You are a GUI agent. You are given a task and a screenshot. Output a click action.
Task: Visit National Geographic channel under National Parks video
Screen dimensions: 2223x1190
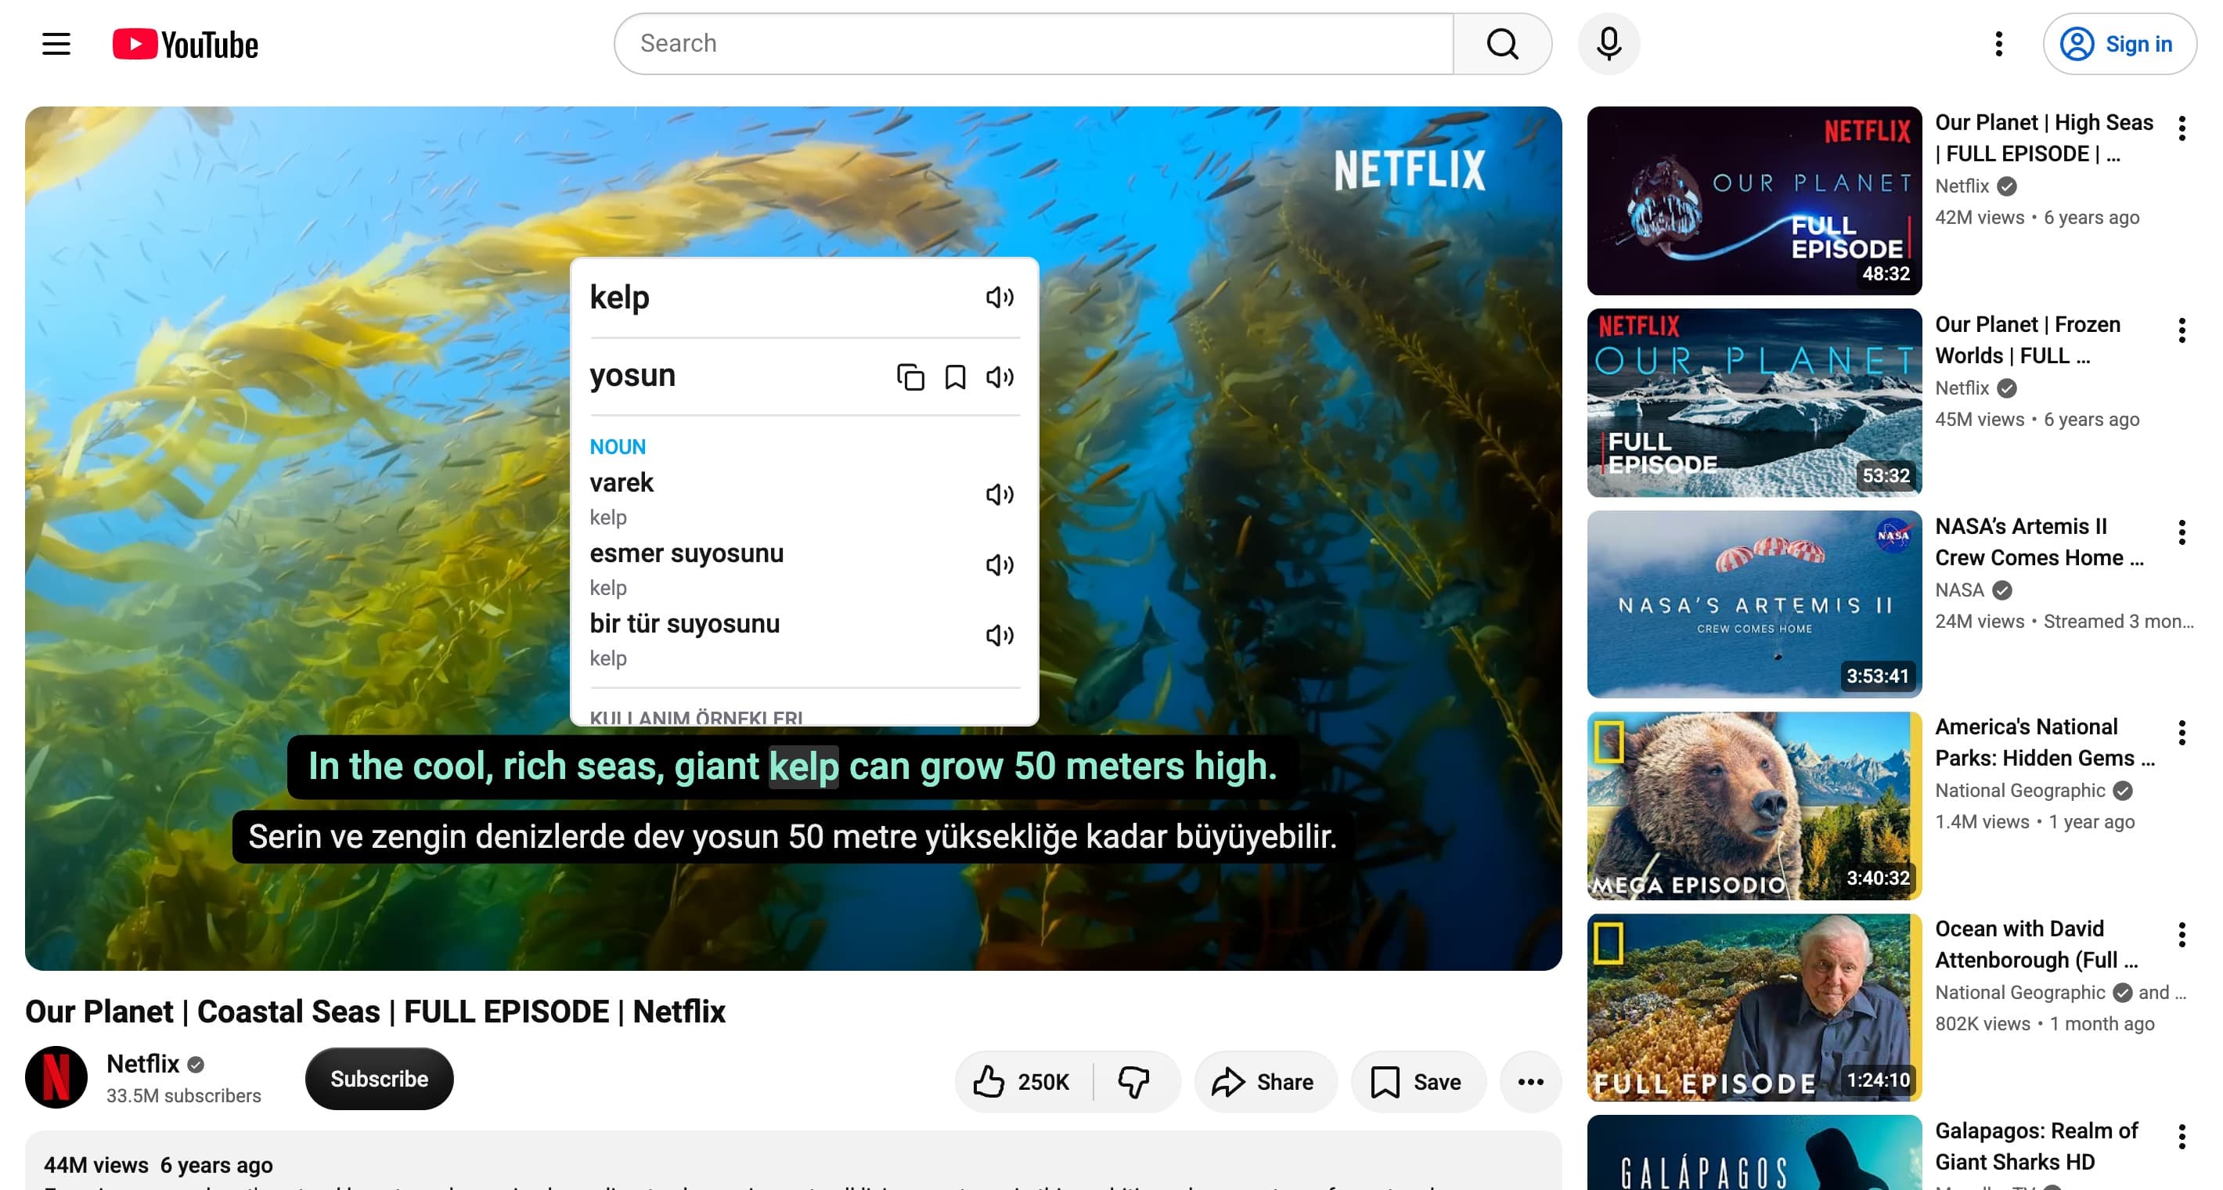[x=2019, y=792]
